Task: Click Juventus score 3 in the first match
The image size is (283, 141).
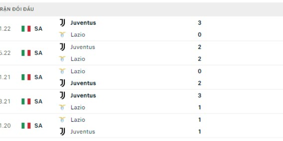Action: point(200,23)
